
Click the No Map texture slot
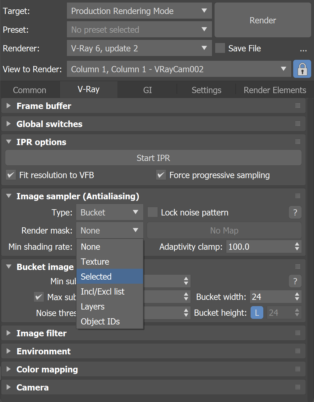pos(224,230)
